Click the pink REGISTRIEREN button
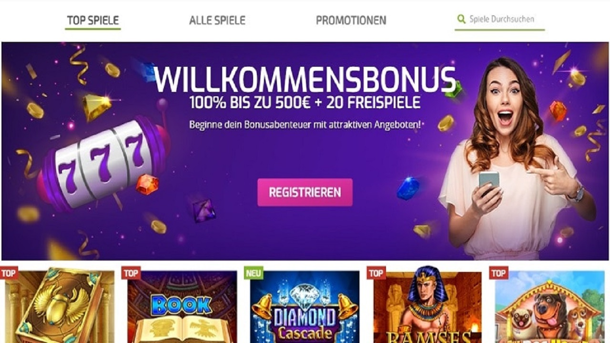 [x=305, y=192]
